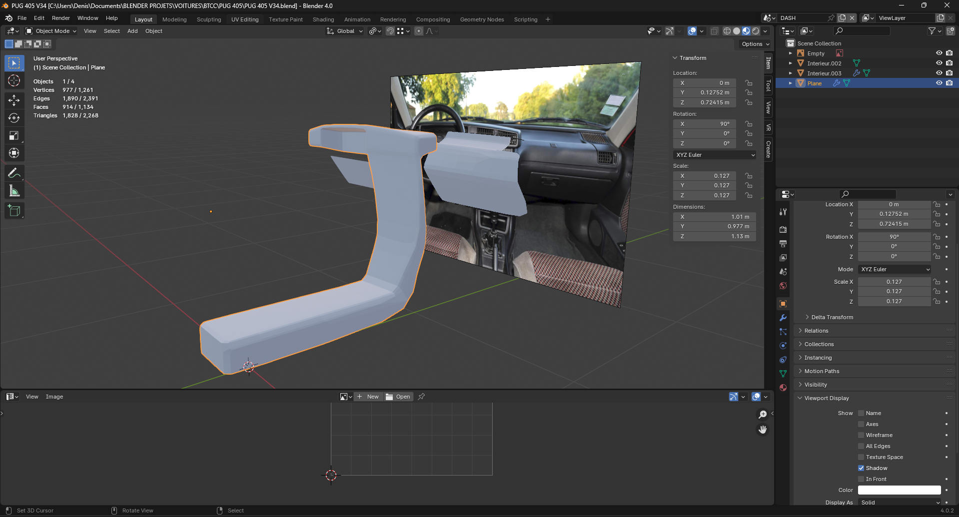This screenshot has height=517, width=959.
Task: Enable the Texture Space checkbox
Action: click(861, 457)
